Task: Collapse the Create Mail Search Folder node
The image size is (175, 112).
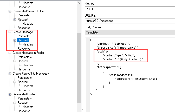Action: [10, 11]
